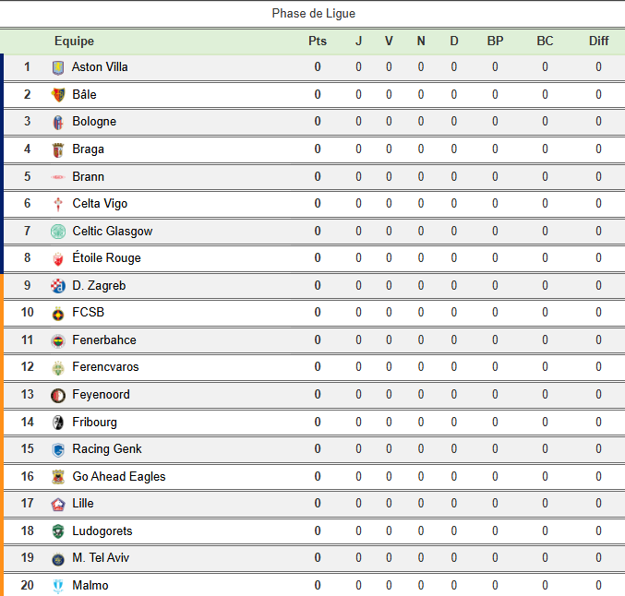Click the FCSB club badge
This screenshot has width=625, height=596.
[58, 313]
